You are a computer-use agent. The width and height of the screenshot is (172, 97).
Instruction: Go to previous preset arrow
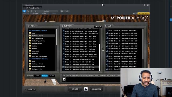click(34, 11)
